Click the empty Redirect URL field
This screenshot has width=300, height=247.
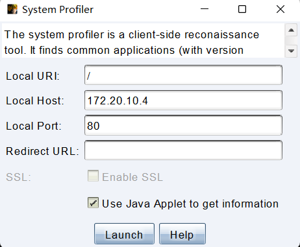[x=183, y=150]
